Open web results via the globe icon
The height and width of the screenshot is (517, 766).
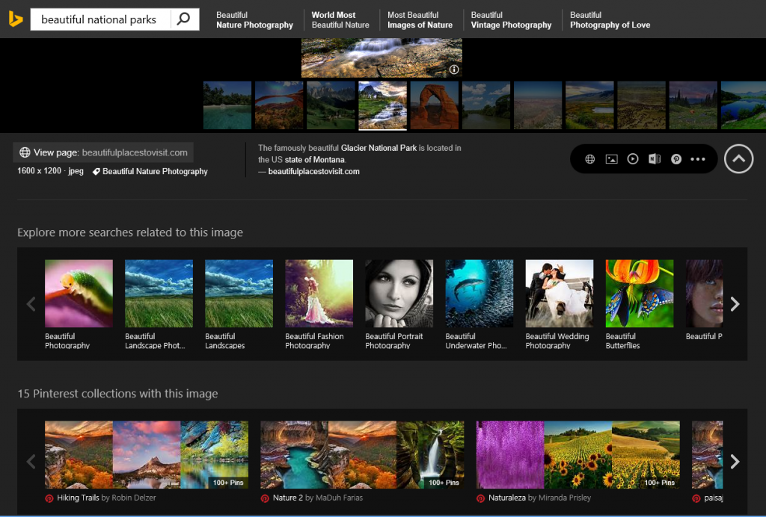pyautogui.click(x=589, y=158)
